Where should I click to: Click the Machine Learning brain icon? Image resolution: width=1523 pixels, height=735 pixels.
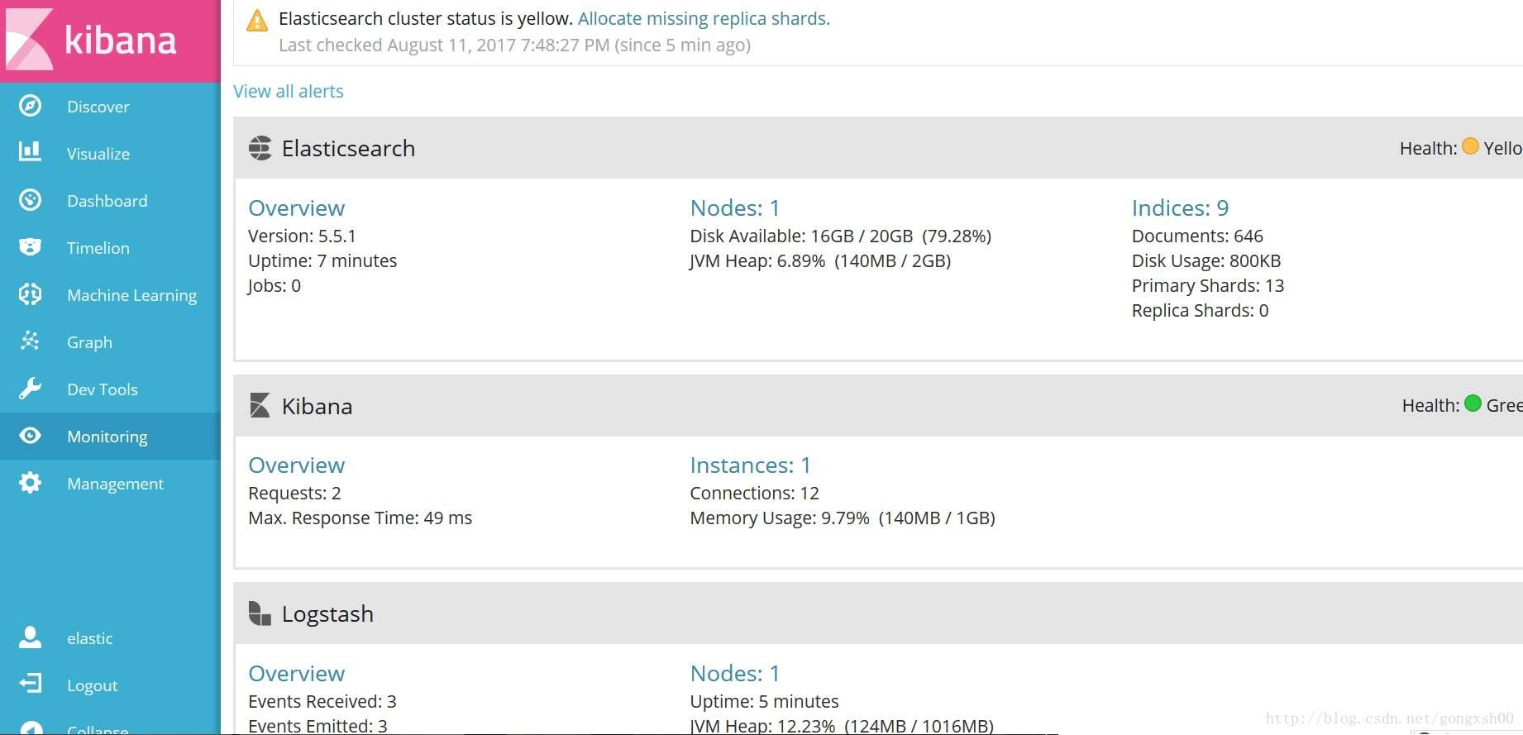[x=31, y=294]
